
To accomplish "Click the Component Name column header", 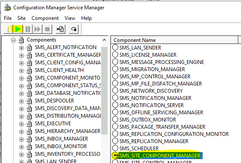I will (175, 40).
